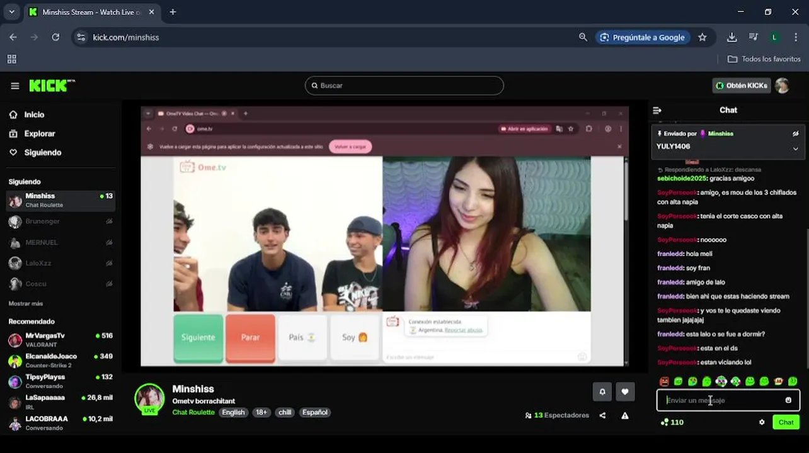Toggle notification bell for Minshiss
809x453 pixels.
(602, 392)
